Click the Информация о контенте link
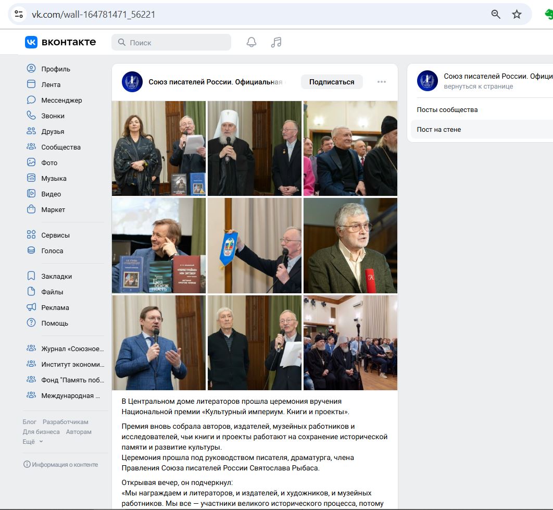553x510 pixels. click(60, 464)
